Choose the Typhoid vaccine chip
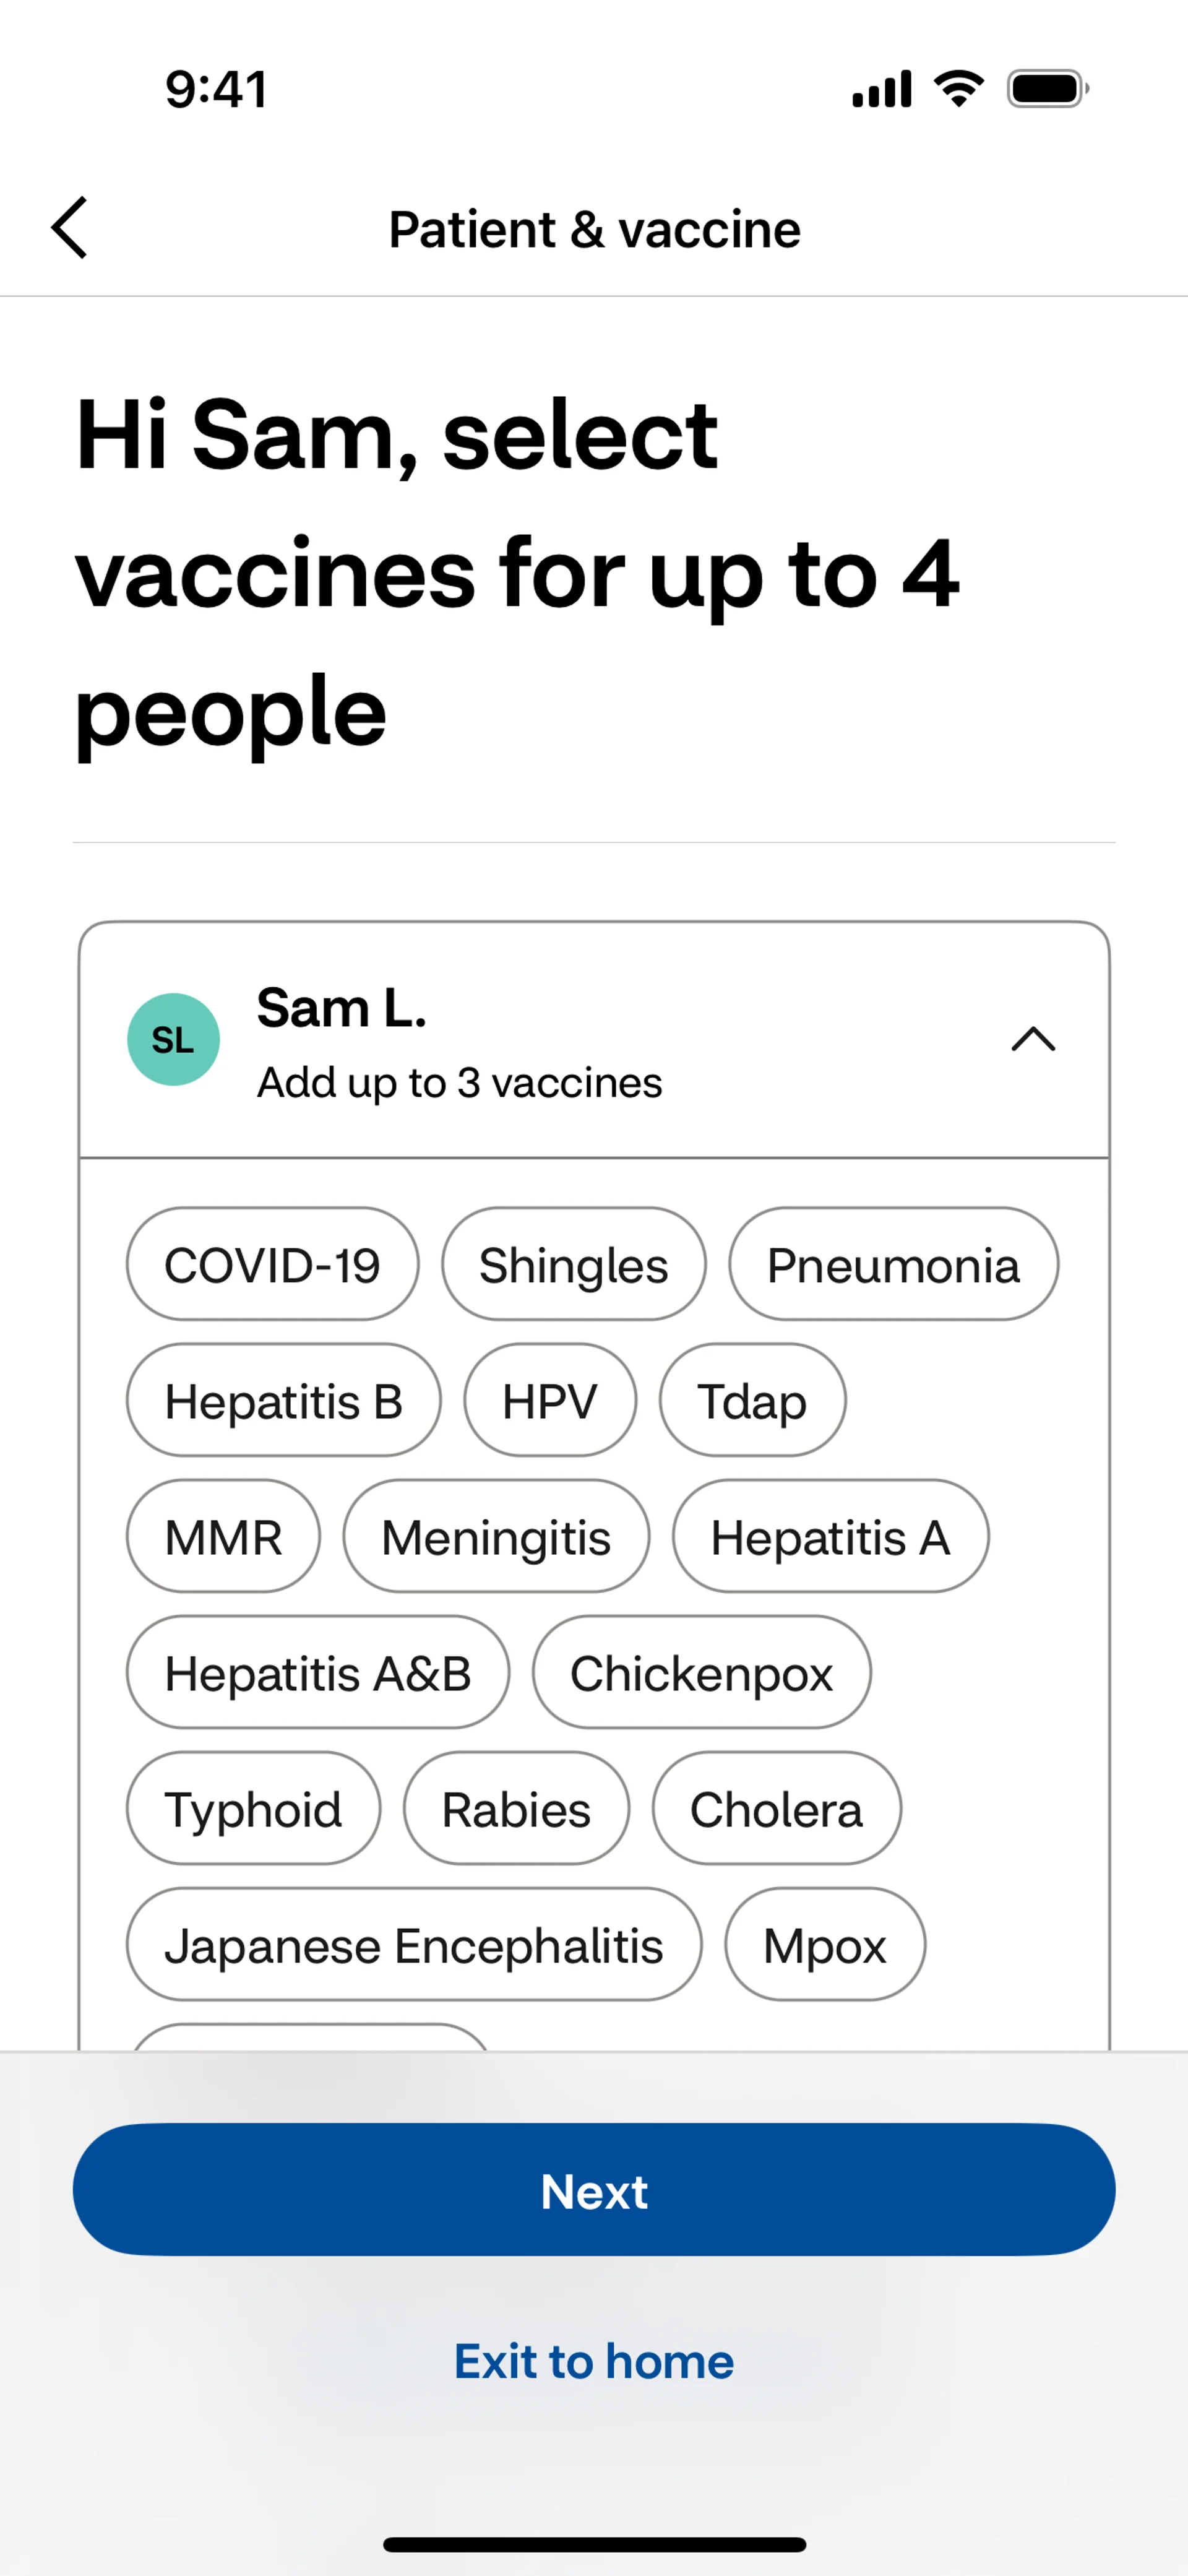Screen dimensions: 1188x2576 point(253,1809)
